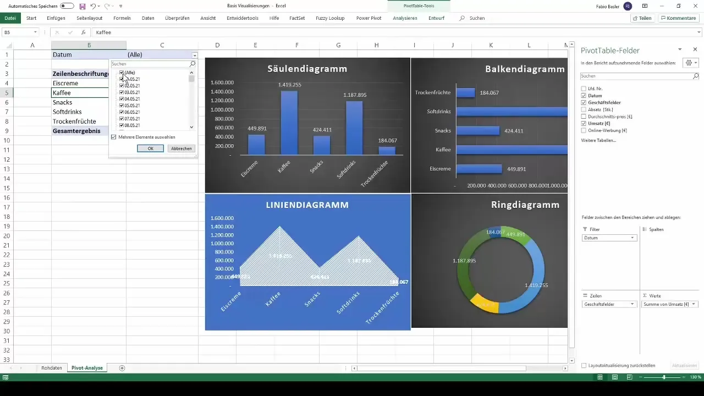The width and height of the screenshot is (704, 396).
Task: Click Weitere Tabellen... link
Action: [x=598, y=140]
